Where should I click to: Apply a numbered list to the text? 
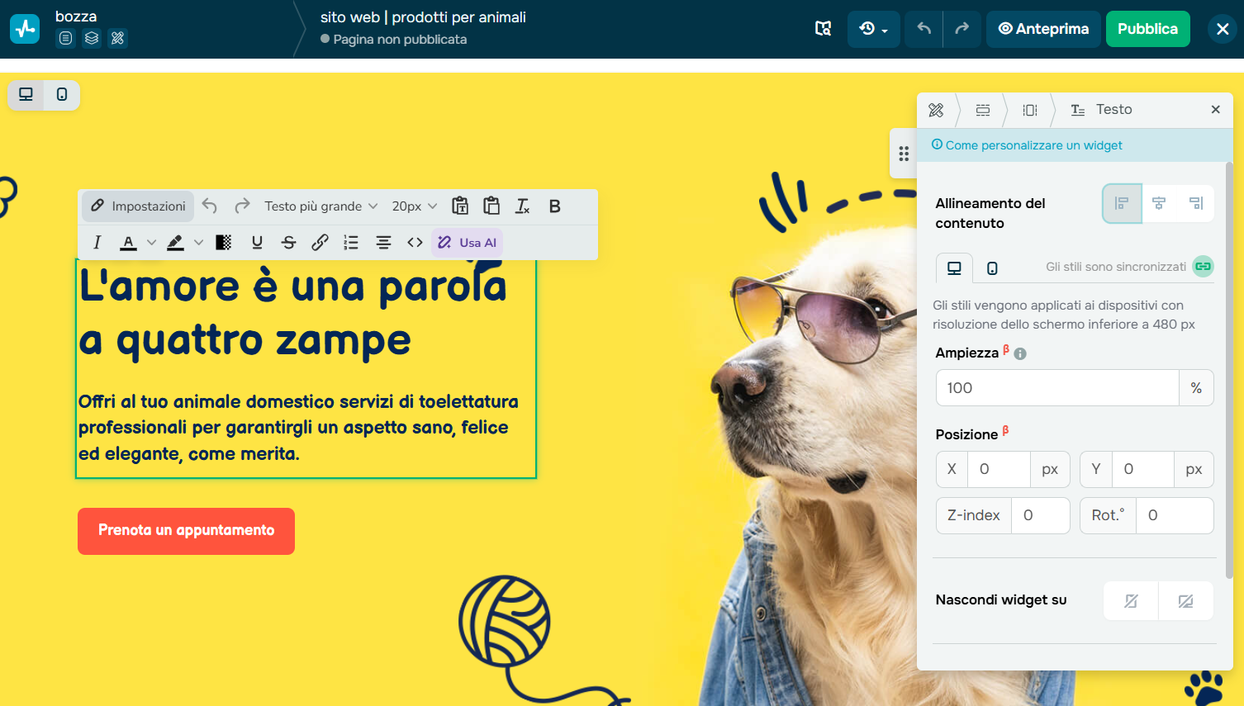[x=350, y=242]
